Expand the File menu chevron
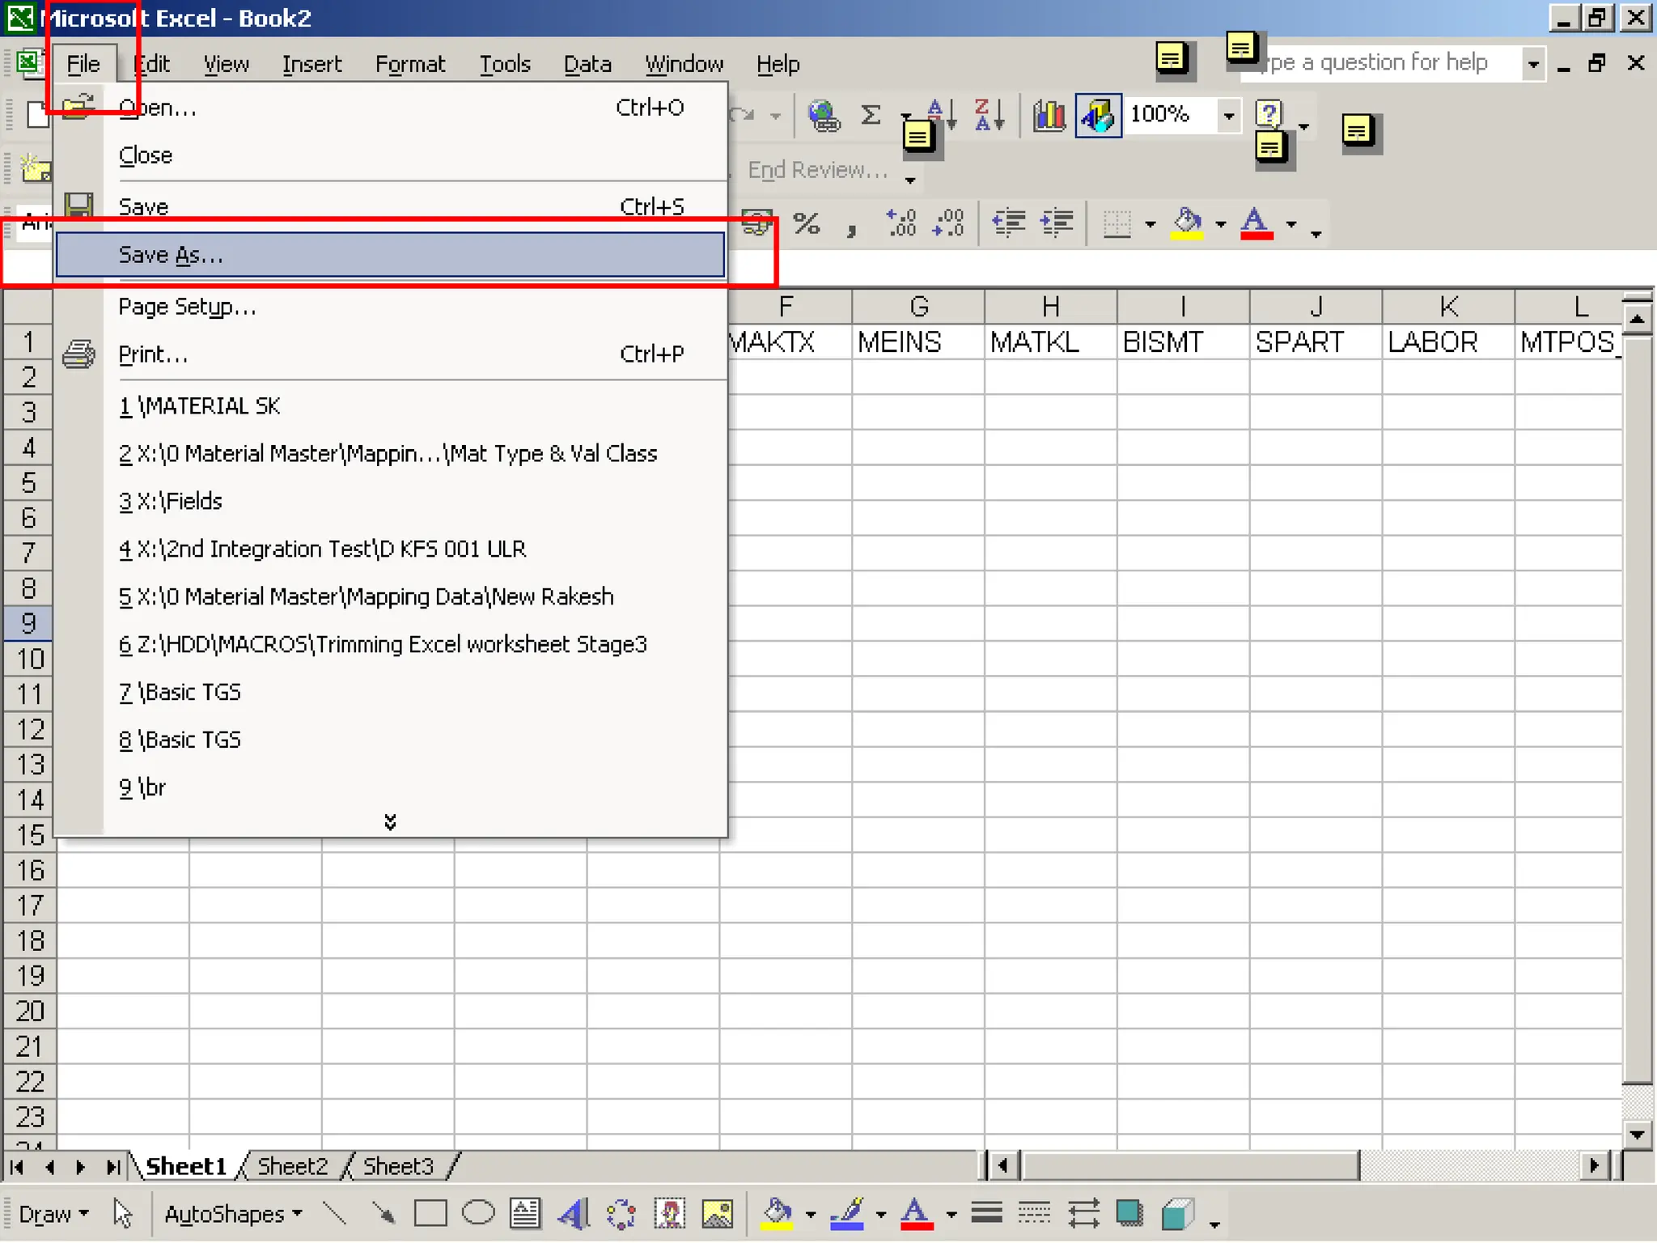 390,822
